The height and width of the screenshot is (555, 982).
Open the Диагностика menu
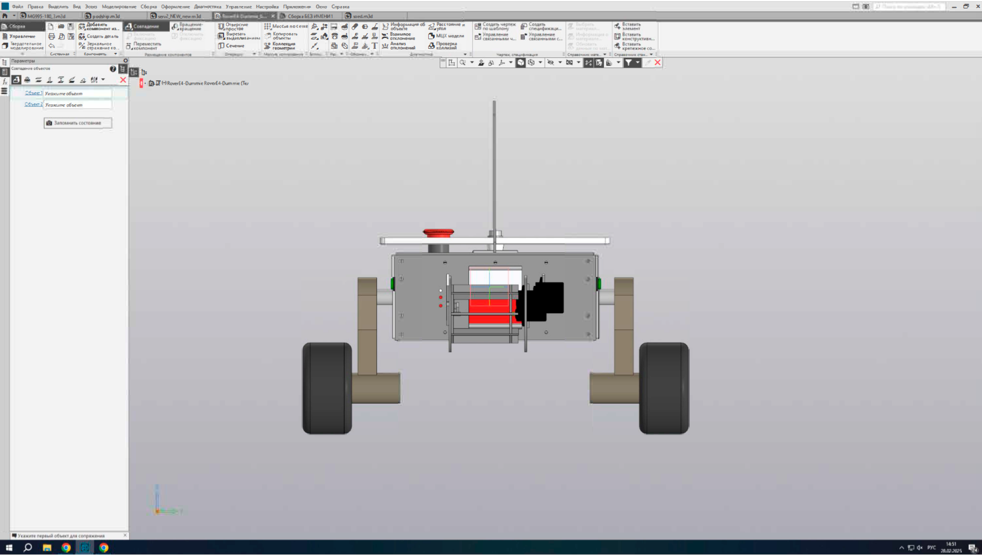click(207, 7)
